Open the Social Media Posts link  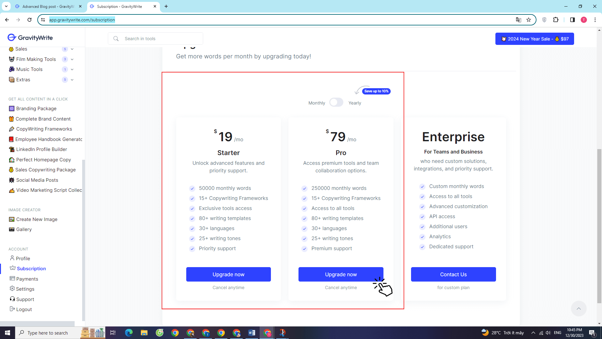37,180
